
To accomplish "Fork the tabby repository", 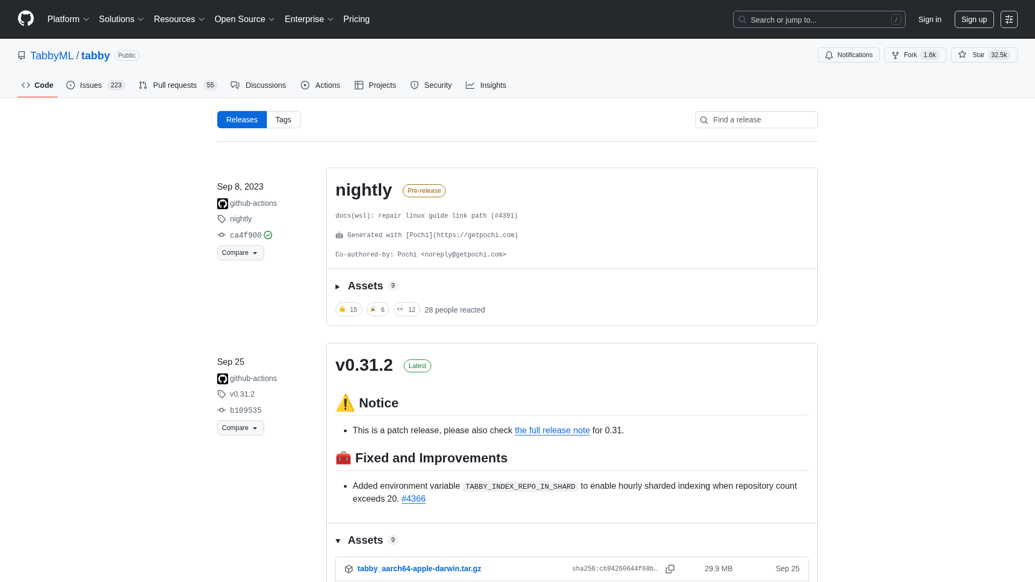I will (915, 55).
